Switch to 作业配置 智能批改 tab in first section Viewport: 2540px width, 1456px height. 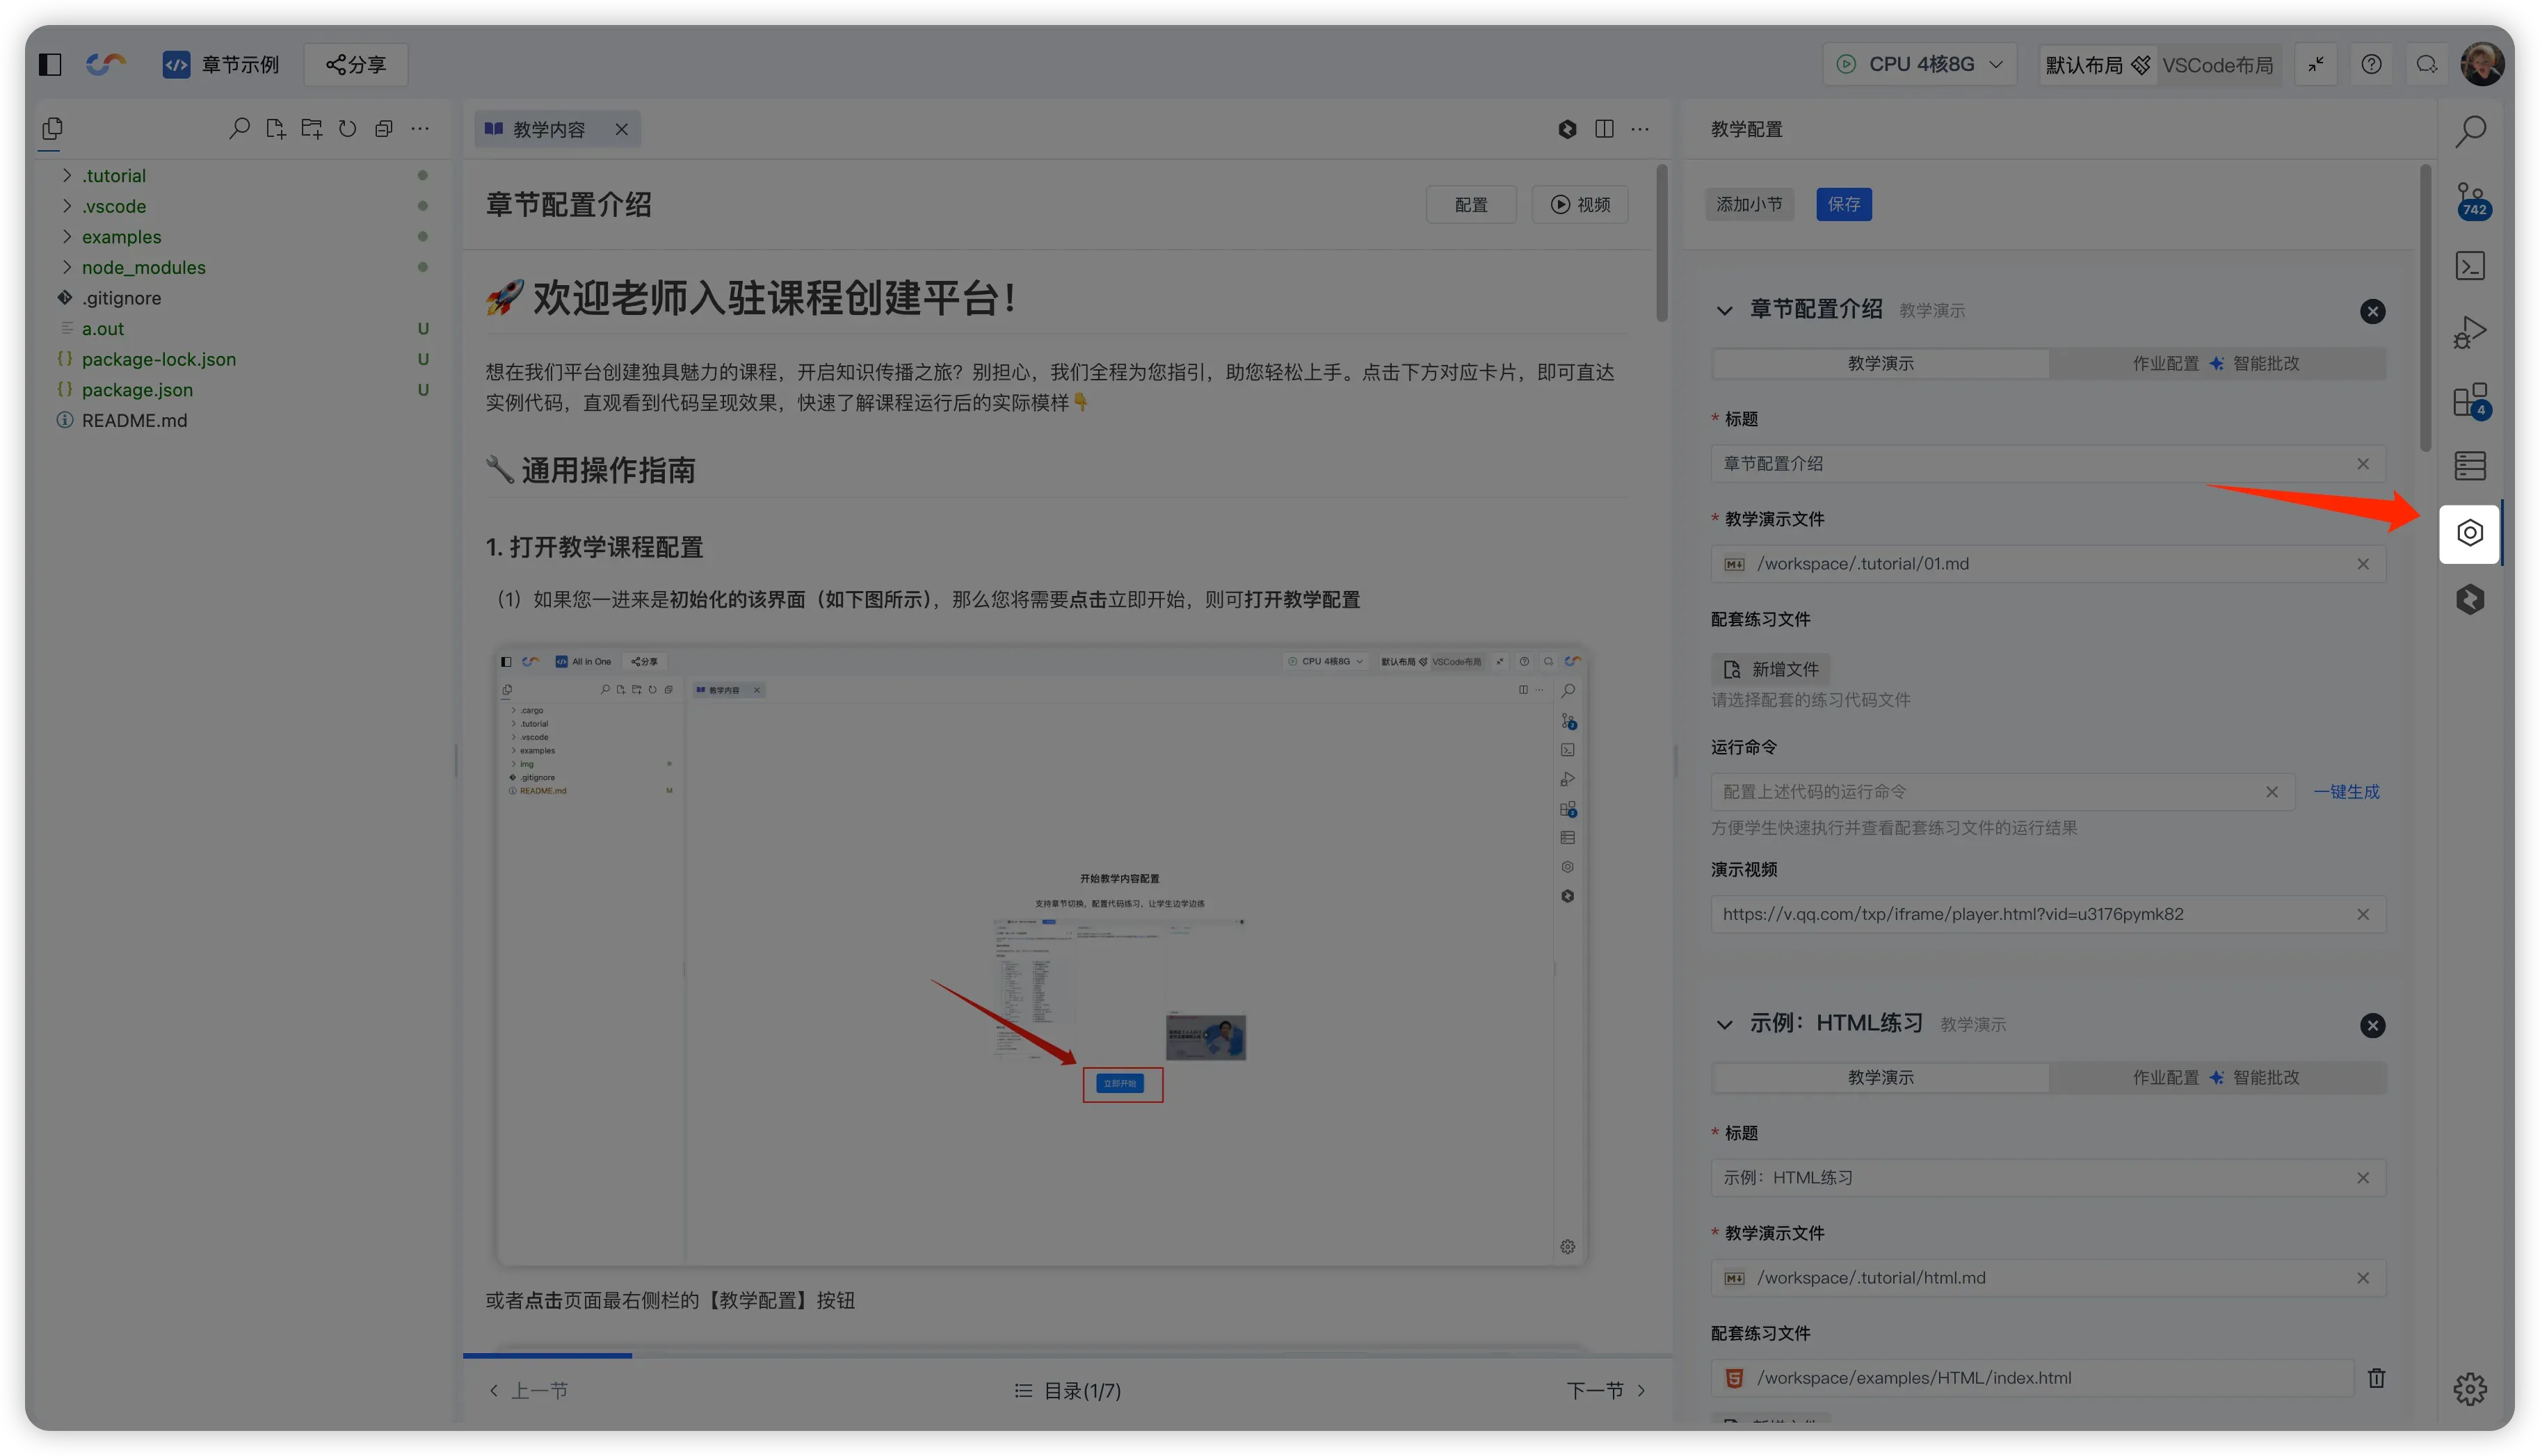point(2216,363)
